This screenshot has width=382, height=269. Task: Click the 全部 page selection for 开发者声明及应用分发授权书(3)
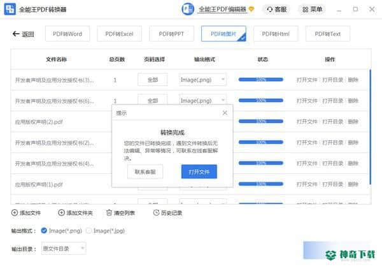pyautogui.click(x=153, y=80)
